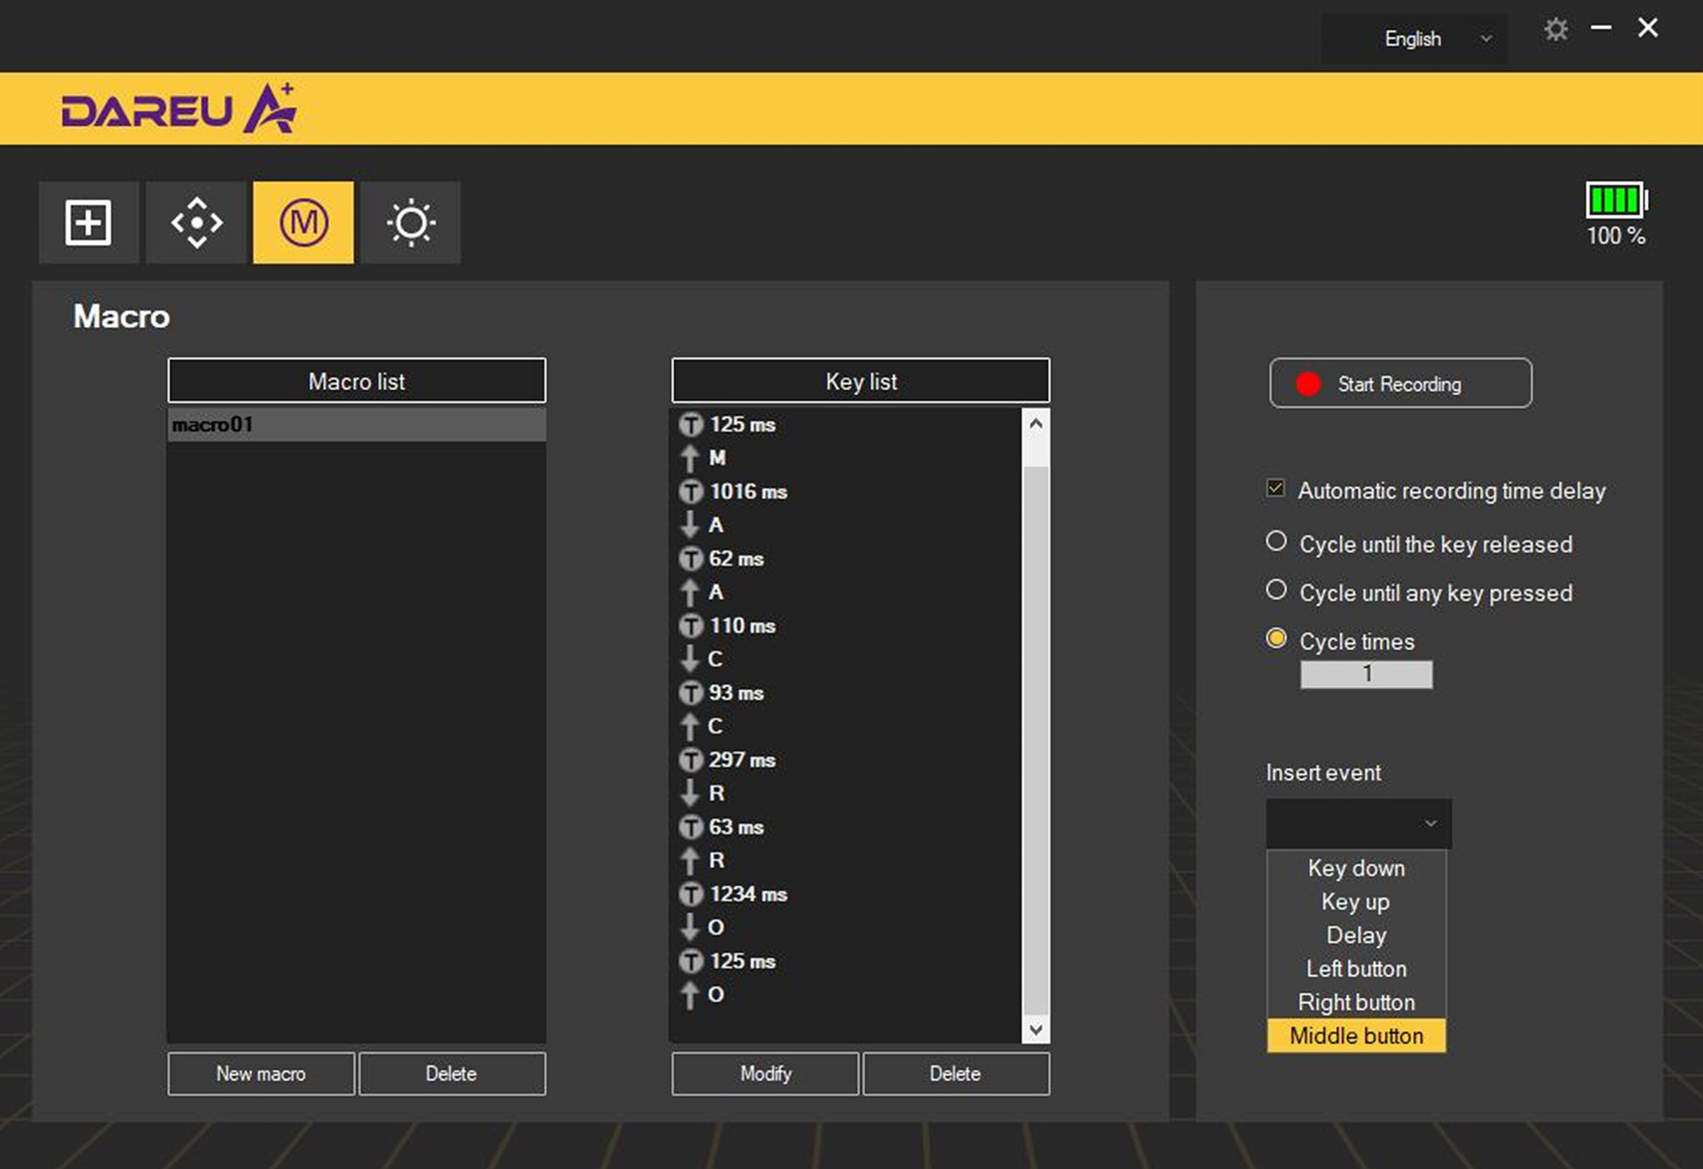This screenshot has width=1703, height=1169.
Task: Open the lighting settings tab icon
Action: [411, 222]
